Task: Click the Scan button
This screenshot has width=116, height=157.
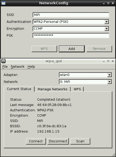Action: (x=80, y=141)
